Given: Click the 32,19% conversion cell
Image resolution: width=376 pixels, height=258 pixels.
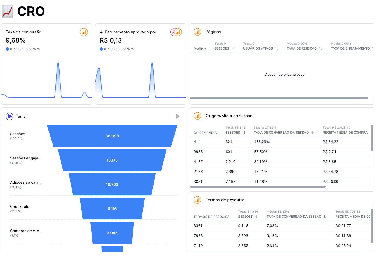Looking at the screenshot, I should pos(261,162).
